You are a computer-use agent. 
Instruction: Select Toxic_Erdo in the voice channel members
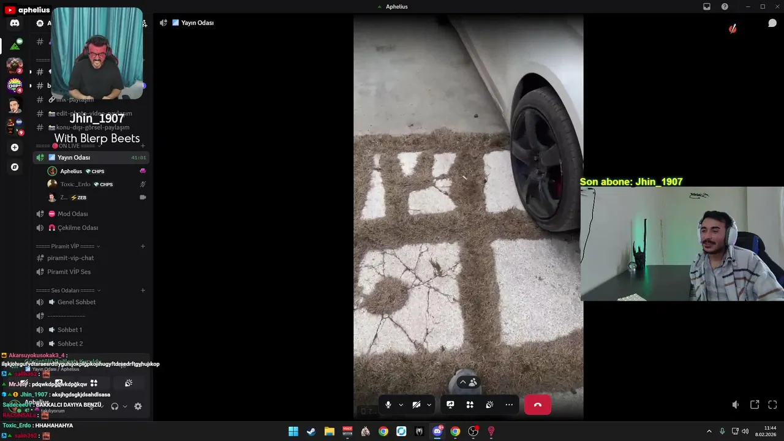[97, 184]
